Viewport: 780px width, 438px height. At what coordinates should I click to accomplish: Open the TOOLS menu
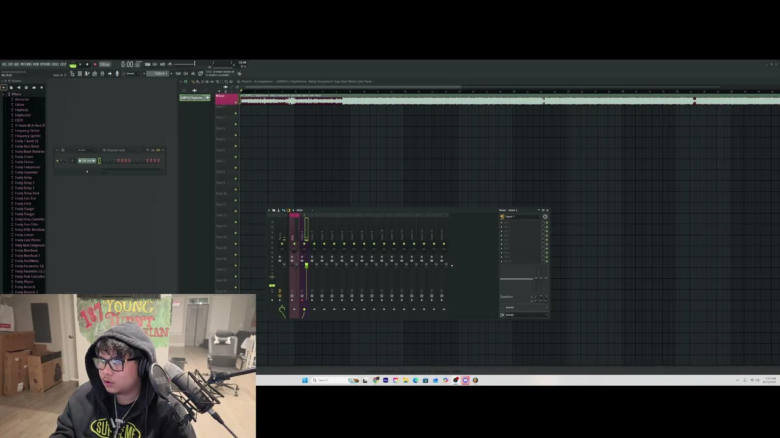pyautogui.click(x=55, y=64)
